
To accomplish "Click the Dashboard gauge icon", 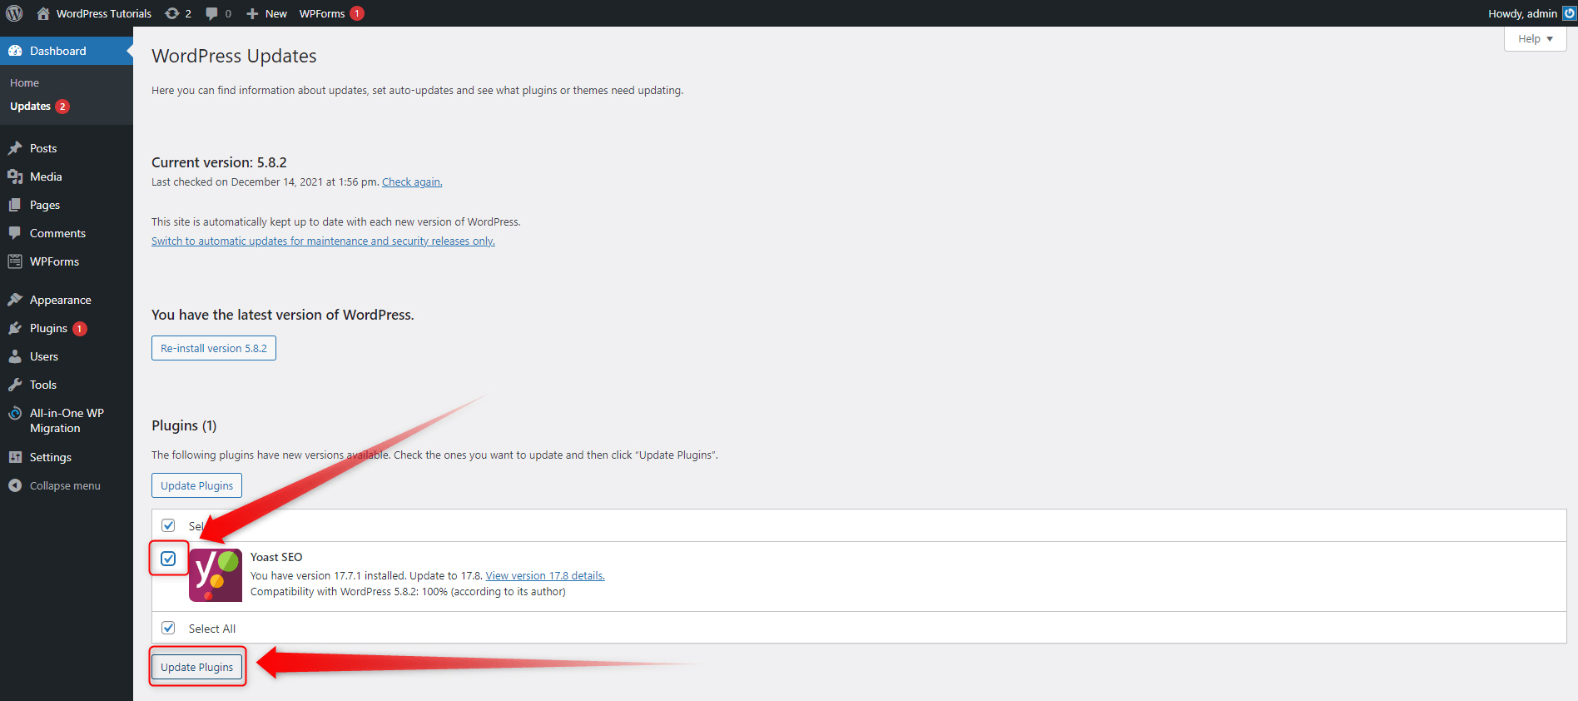I will coord(15,51).
